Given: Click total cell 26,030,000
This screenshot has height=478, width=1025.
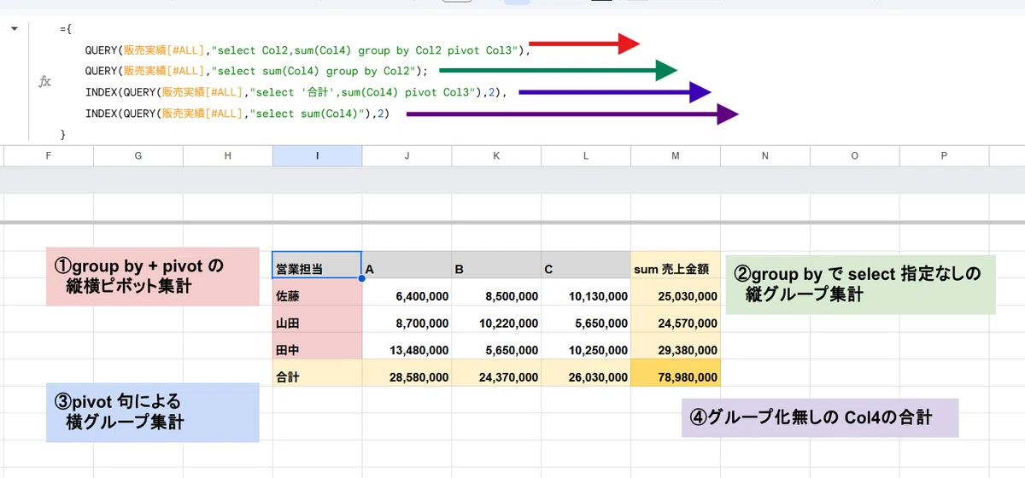Looking at the screenshot, I should (586, 375).
